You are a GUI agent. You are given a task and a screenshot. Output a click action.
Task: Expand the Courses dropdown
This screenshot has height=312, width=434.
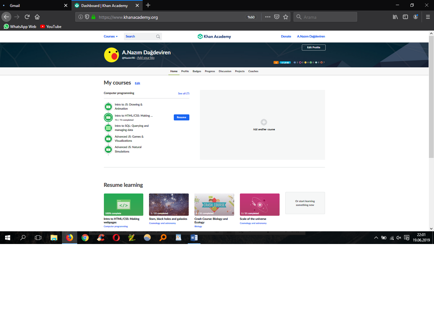[x=111, y=37]
